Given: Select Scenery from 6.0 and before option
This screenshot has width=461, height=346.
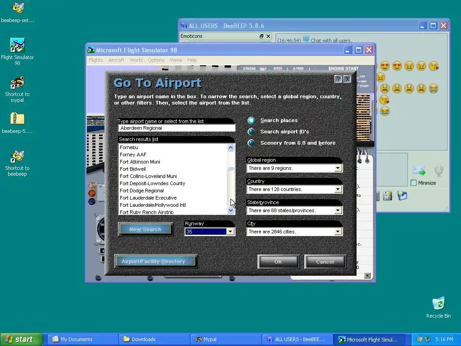Looking at the screenshot, I should coord(251,143).
